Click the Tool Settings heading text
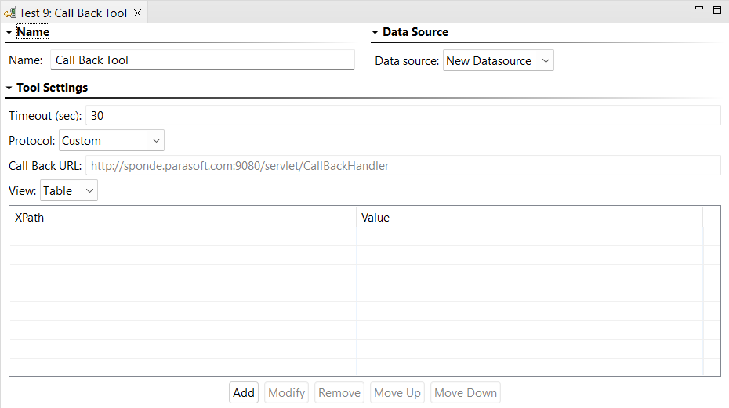Viewport: 729px width, 408px height. (x=52, y=88)
